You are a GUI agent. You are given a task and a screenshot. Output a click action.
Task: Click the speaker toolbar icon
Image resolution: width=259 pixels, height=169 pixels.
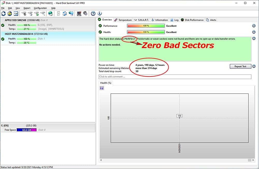[x=85, y=13]
